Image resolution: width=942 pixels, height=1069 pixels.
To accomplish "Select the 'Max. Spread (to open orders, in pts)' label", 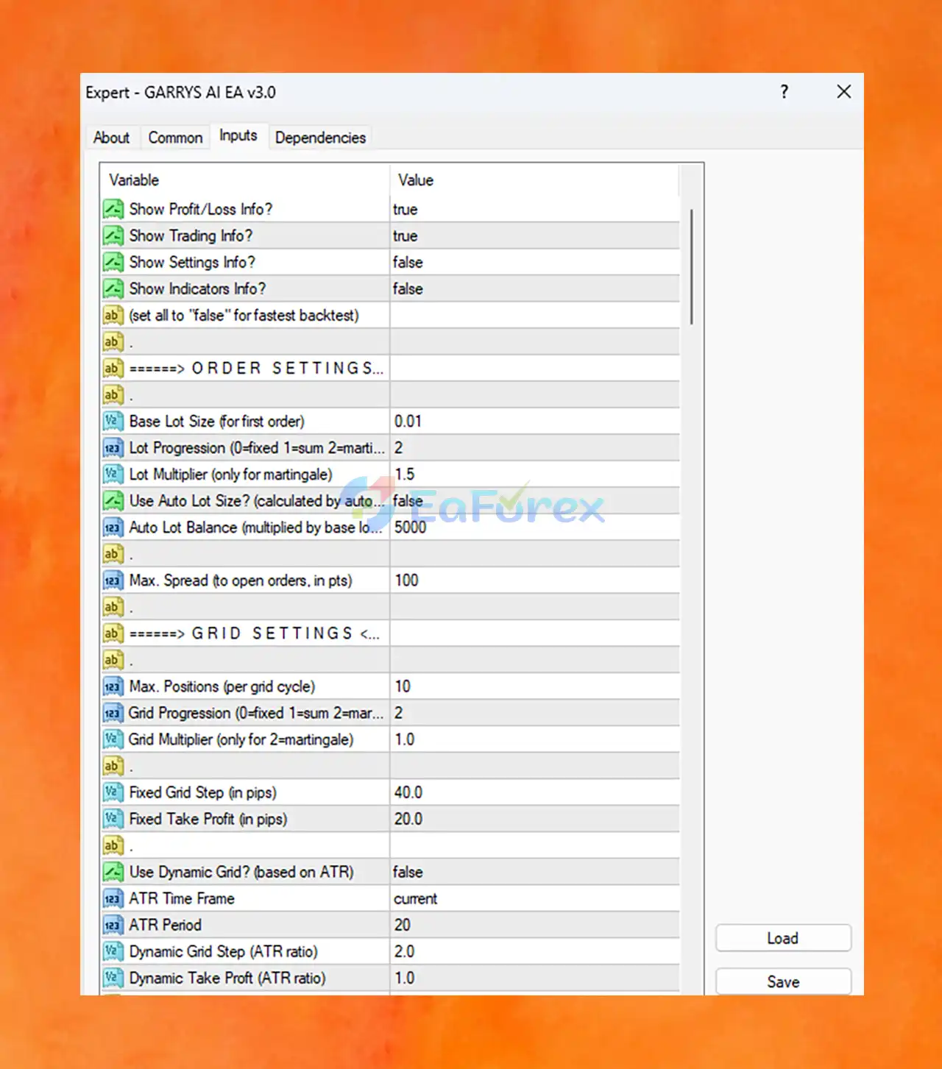I will [x=241, y=580].
